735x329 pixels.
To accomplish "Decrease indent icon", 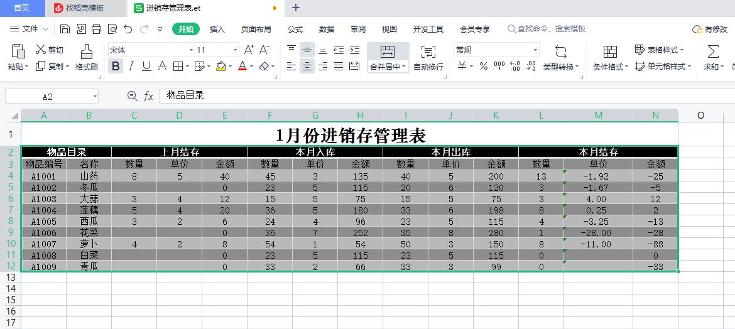I will (339, 50).
